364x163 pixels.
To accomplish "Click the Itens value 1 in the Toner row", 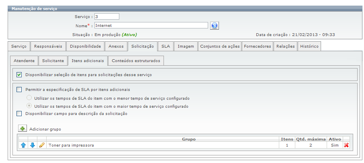I will tap(287, 145).
